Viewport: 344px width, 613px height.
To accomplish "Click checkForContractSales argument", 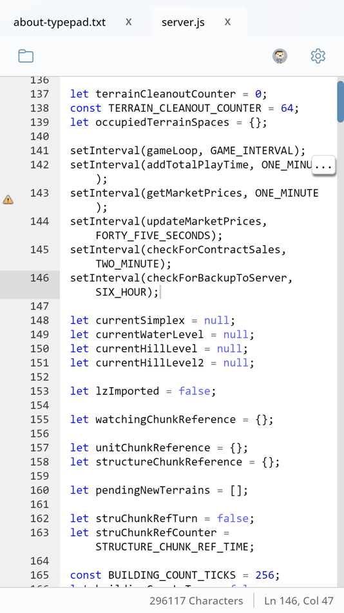I will click(214, 250).
